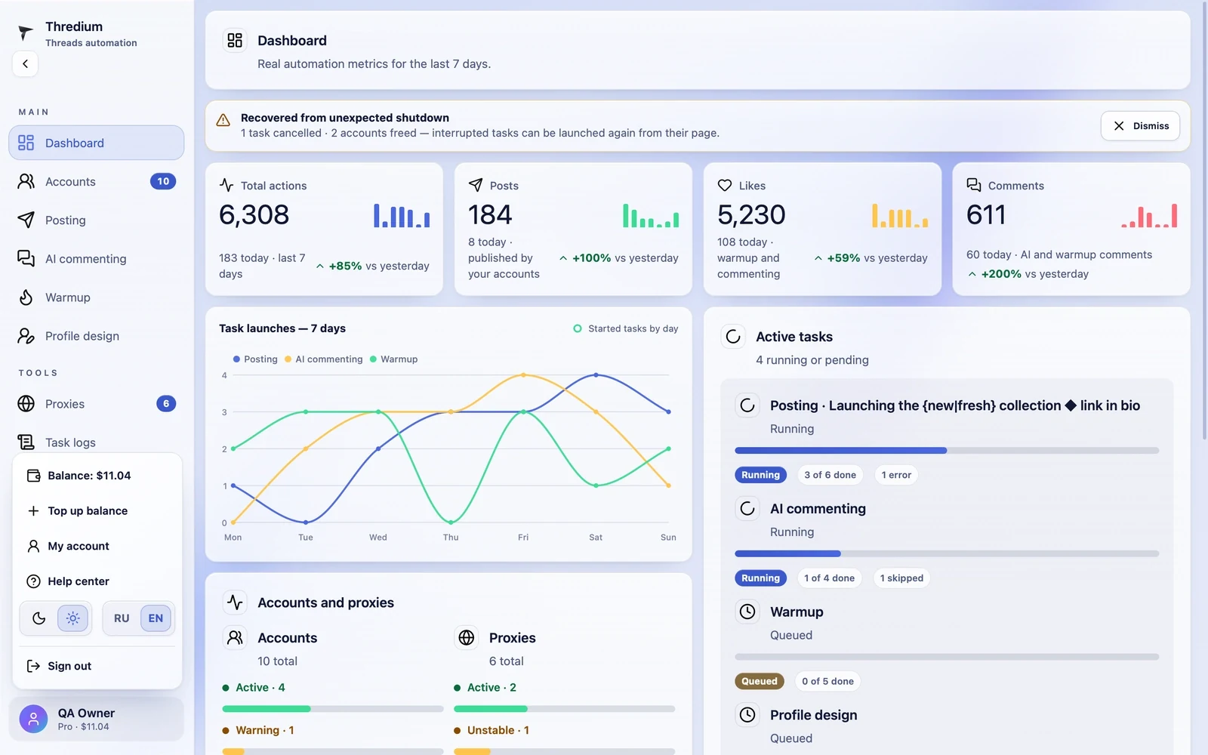
Task: Switch to light theme sun toggle
Action: click(x=72, y=618)
